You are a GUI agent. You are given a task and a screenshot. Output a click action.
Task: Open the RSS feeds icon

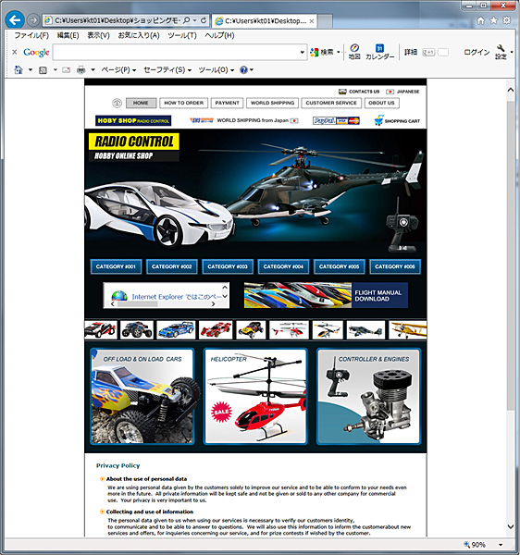click(x=43, y=70)
